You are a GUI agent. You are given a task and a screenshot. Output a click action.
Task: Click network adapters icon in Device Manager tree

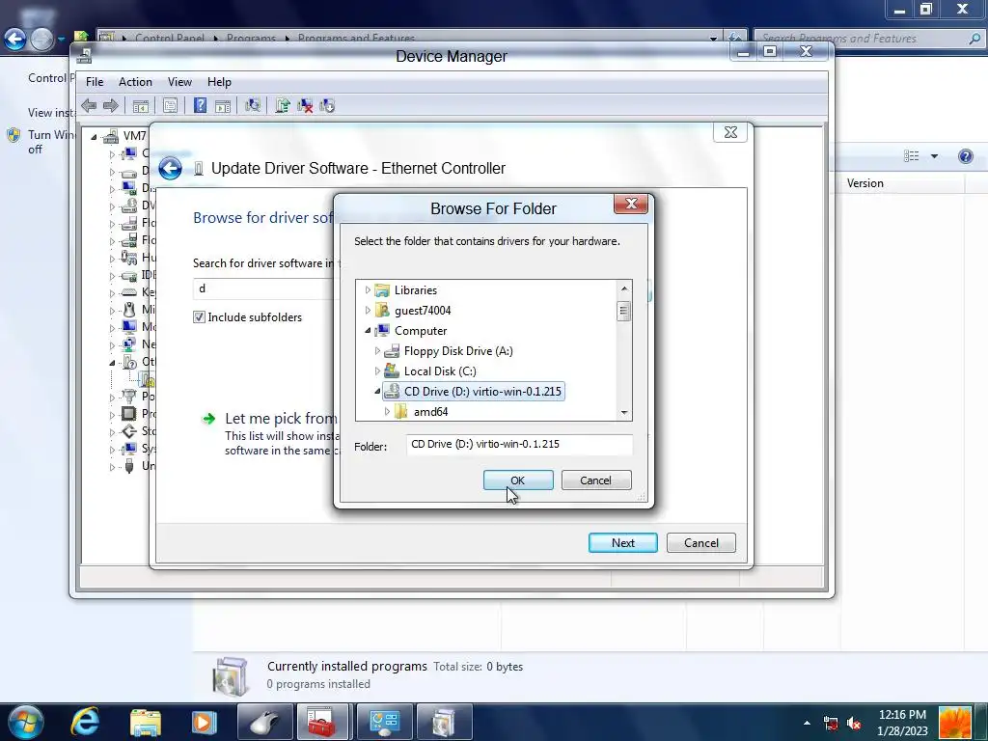pyautogui.click(x=129, y=344)
